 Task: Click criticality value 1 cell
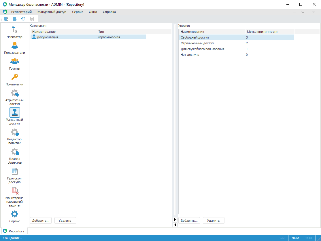point(247,49)
